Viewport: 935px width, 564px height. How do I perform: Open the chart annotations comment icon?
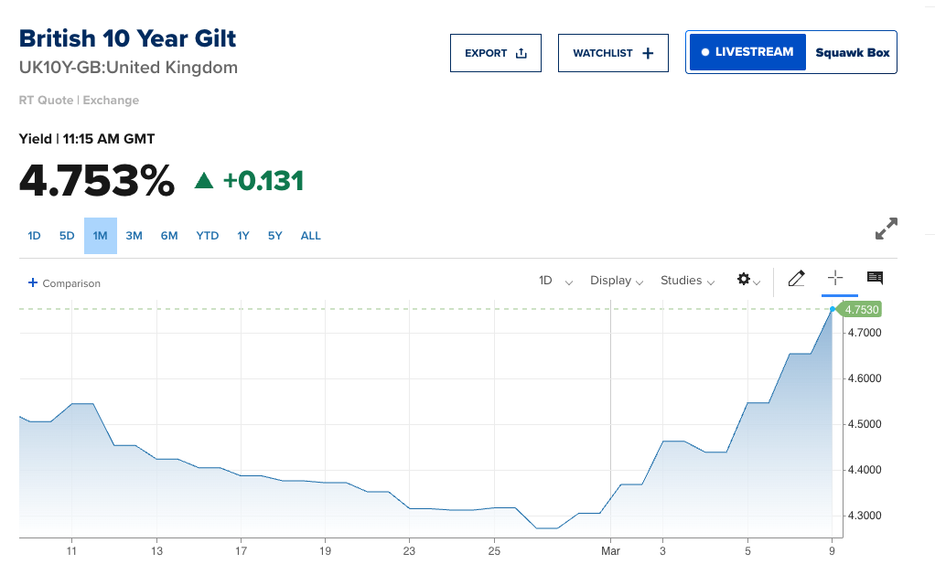[875, 279]
